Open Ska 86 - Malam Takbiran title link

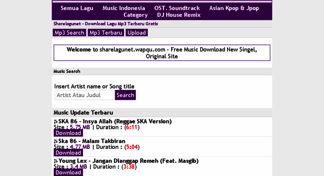(x=92, y=141)
